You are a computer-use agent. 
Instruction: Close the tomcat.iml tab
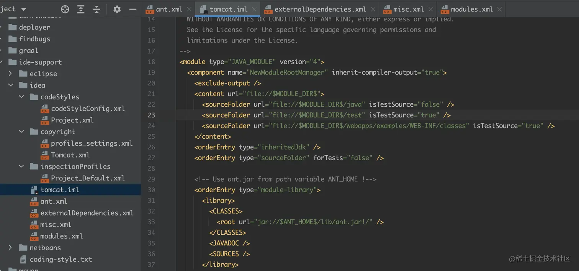point(254,9)
